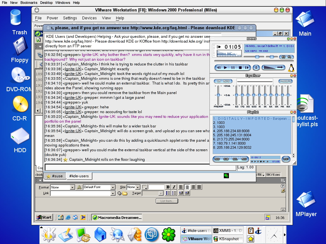Toggle XMMS shuffle button
This screenshot has width=326, height=244.
click(x=269, y=67)
